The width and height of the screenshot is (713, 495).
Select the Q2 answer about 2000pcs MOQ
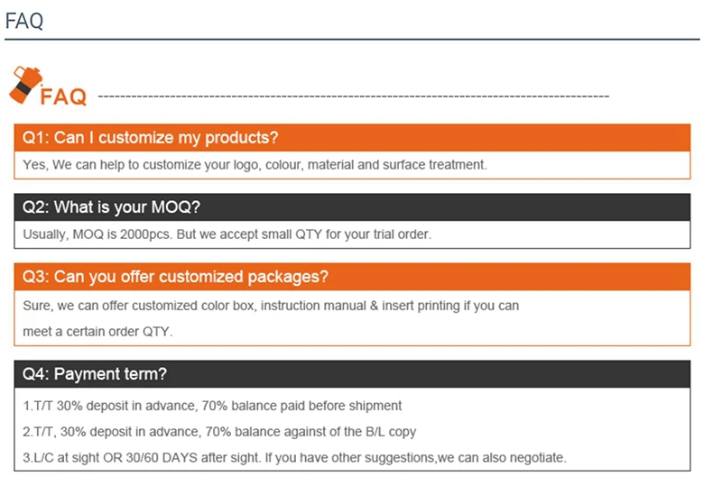[x=227, y=234]
